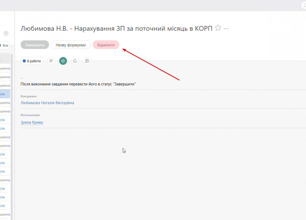Click the Завершить button
This screenshot has width=306, height=220.
(35, 45)
